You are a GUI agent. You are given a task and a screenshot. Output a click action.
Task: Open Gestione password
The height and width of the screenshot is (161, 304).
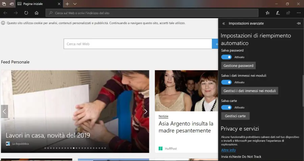[238, 66]
